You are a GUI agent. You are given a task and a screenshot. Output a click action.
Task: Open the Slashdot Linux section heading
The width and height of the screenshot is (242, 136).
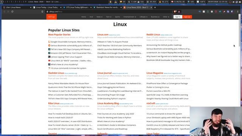tap(56, 73)
